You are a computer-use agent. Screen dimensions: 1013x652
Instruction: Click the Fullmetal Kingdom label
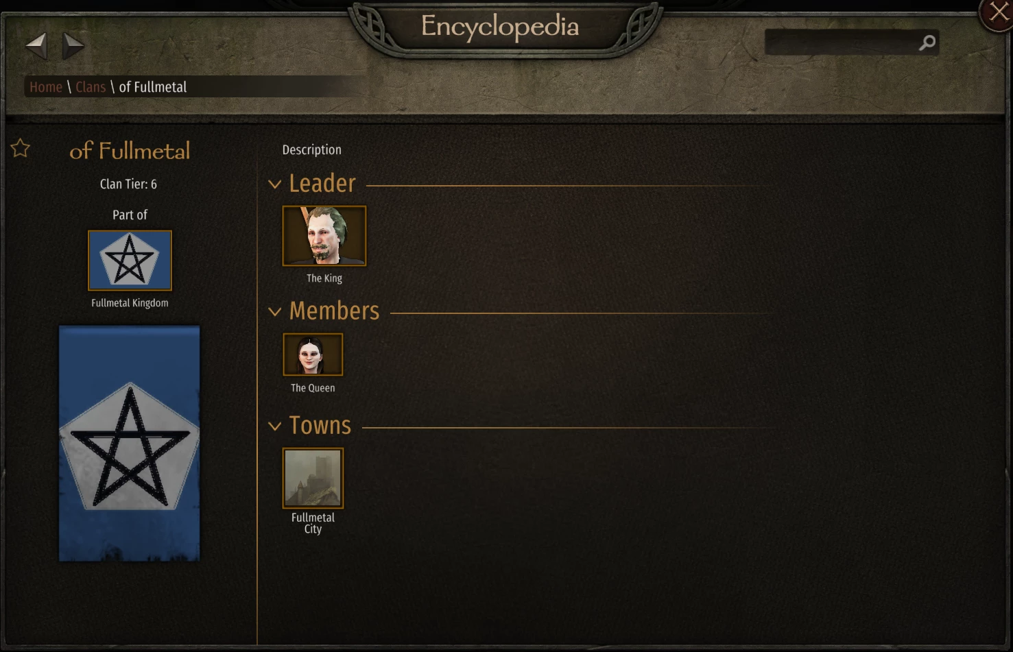(x=130, y=303)
